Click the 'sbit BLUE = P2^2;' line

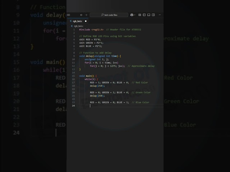[91, 46]
